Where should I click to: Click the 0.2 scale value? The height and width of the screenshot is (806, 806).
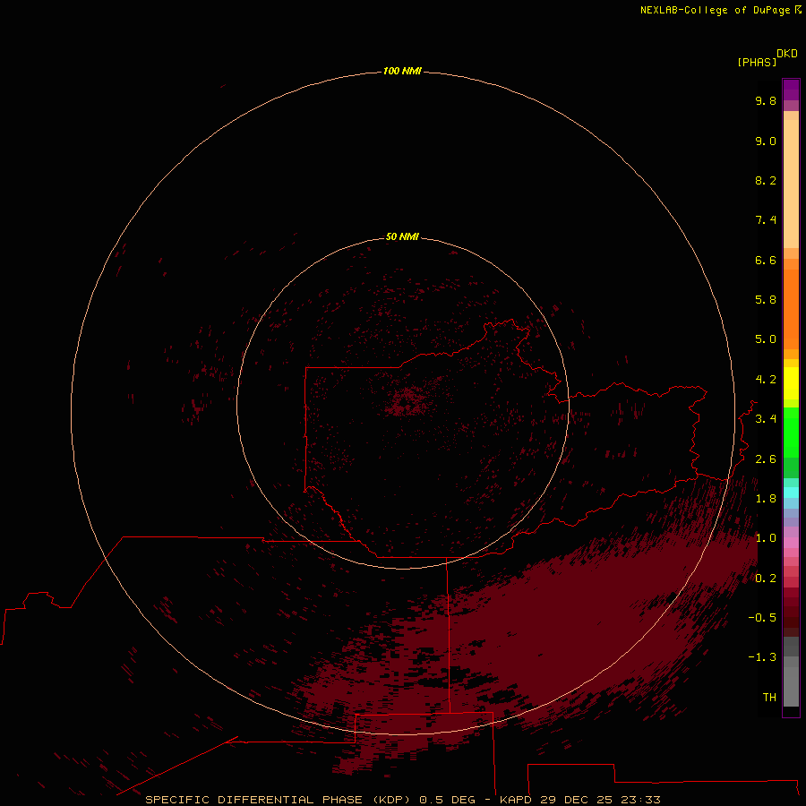coord(766,579)
